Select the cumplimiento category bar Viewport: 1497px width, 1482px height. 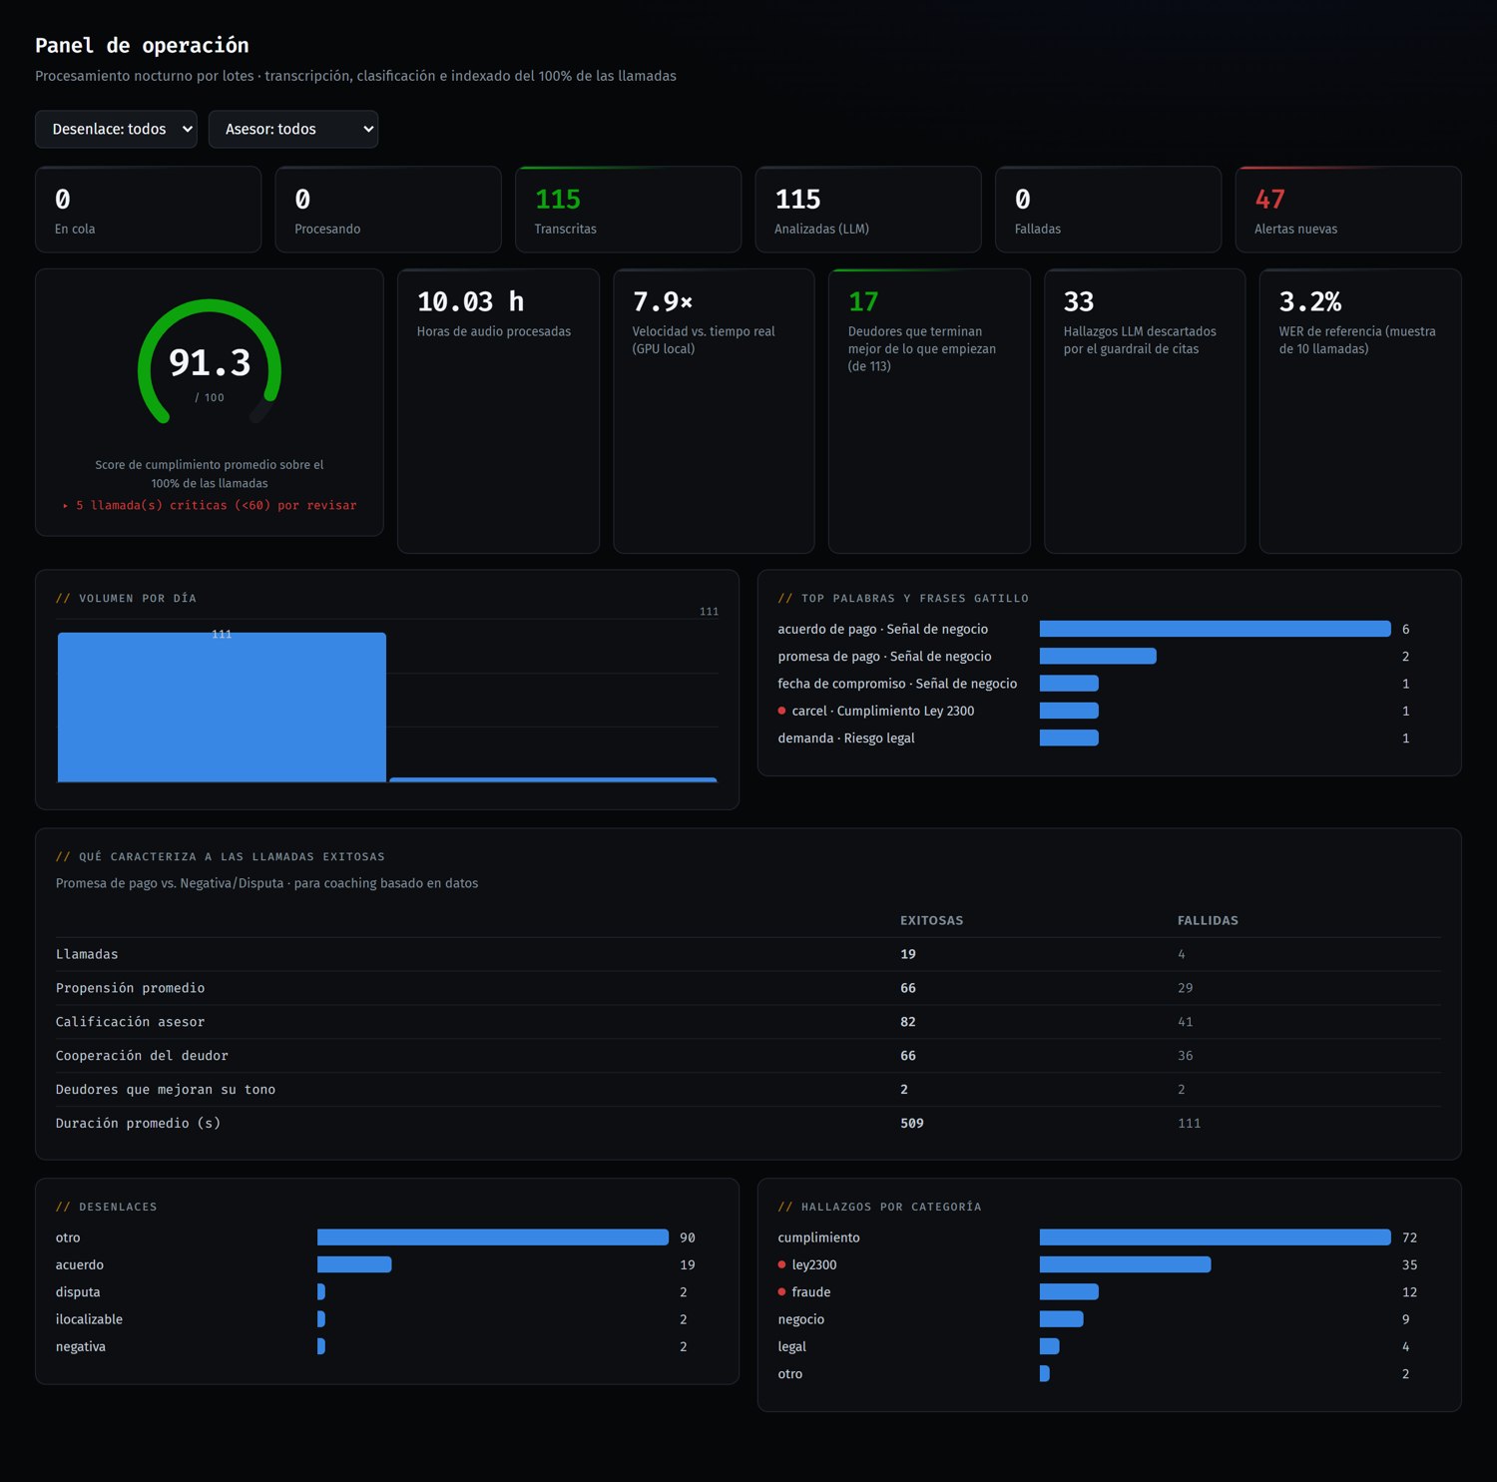point(1215,1237)
